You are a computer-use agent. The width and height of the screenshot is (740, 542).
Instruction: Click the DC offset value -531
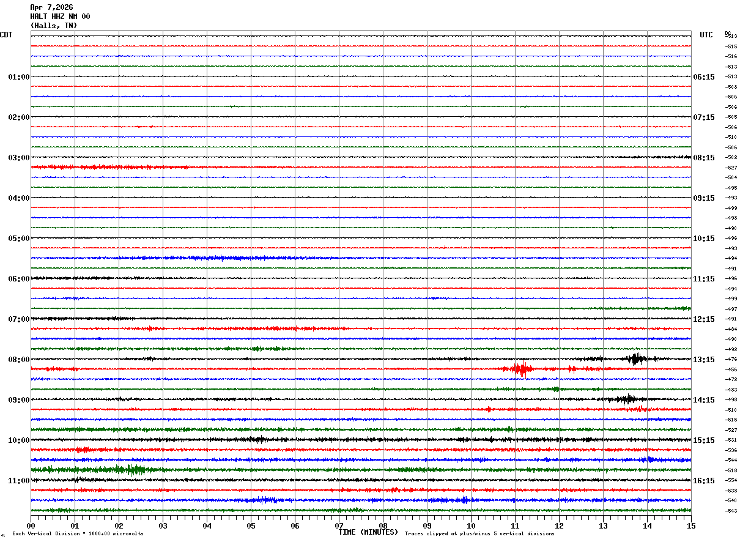point(731,440)
